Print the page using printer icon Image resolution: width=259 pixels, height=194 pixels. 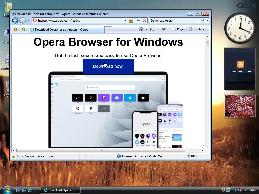[x=164, y=29]
